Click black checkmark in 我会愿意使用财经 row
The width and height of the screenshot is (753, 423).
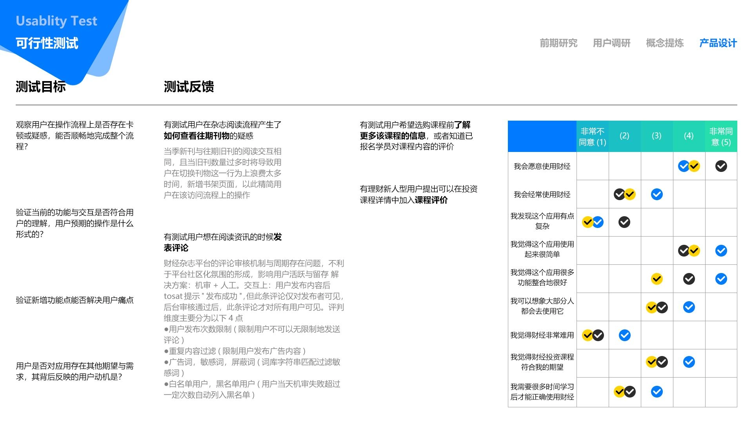click(x=721, y=166)
